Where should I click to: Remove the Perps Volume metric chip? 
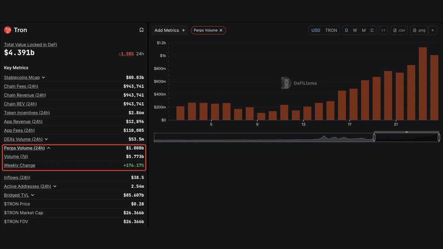[x=221, y=30]
